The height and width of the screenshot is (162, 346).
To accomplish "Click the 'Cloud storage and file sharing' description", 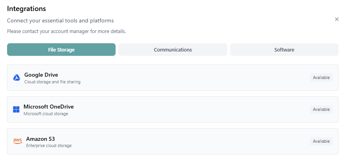I will pyautogui.click(x=52, y=82).
